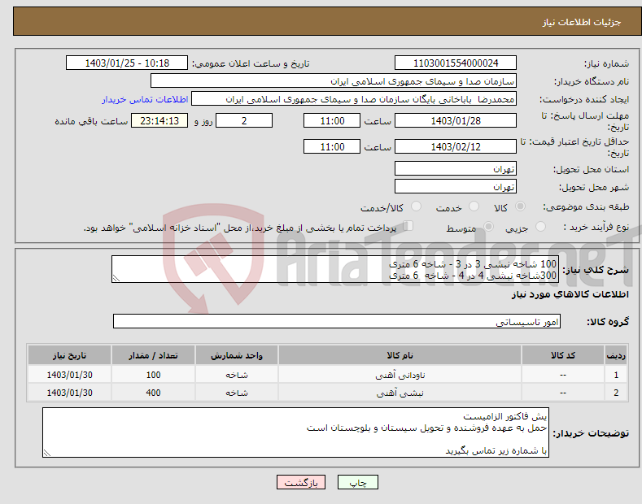Click the buyer notes text area
The height and width of the screenshot is (504, 642).
tap(295, 432)
